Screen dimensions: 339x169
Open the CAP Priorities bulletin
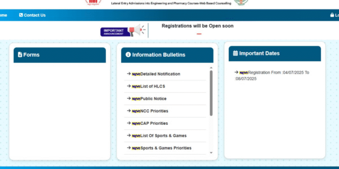(x=154, y=123)
